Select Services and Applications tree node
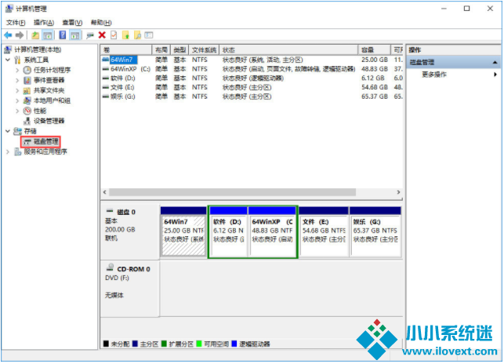 click(x=45, y=151)
